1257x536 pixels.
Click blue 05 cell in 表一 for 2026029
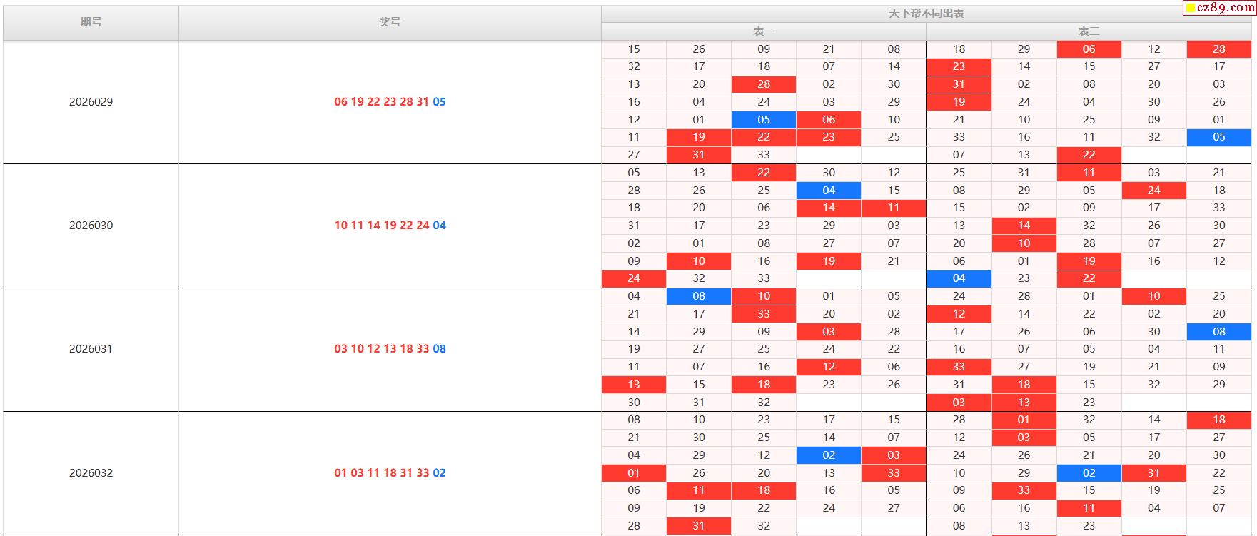coord(764,120)
